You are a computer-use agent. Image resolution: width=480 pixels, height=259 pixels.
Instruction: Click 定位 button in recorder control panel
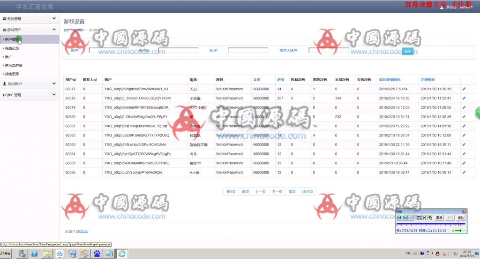coord(461,218)
